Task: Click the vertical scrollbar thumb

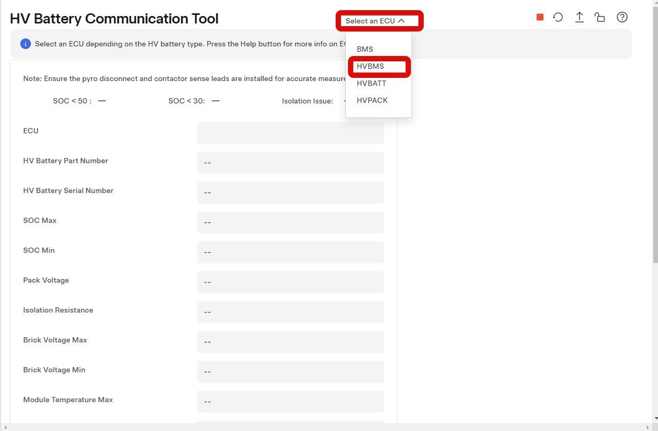Action: point(655,133)
